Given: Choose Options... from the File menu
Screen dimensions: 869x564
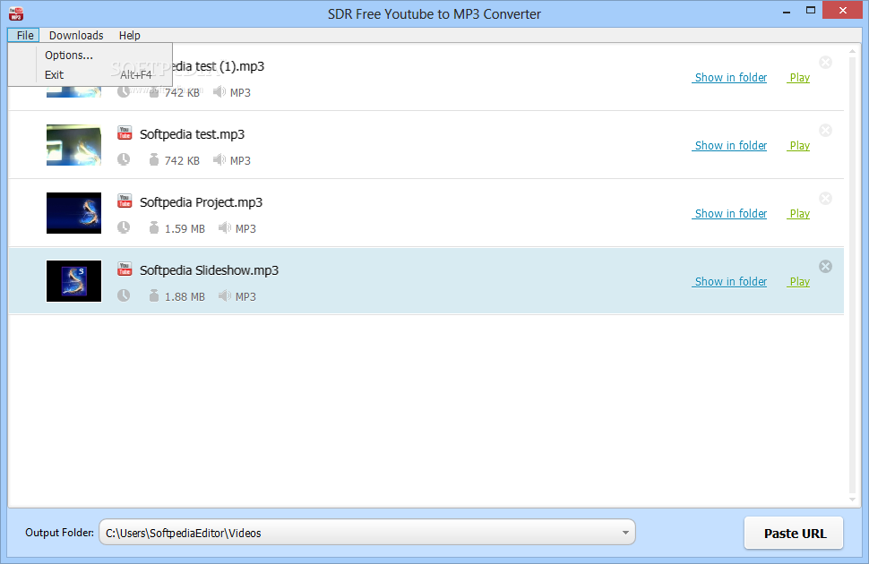Looking at the screenshot, I should (69, 56).
